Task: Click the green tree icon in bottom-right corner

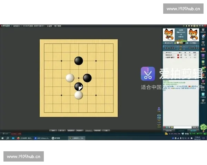Action: point(204,128)
